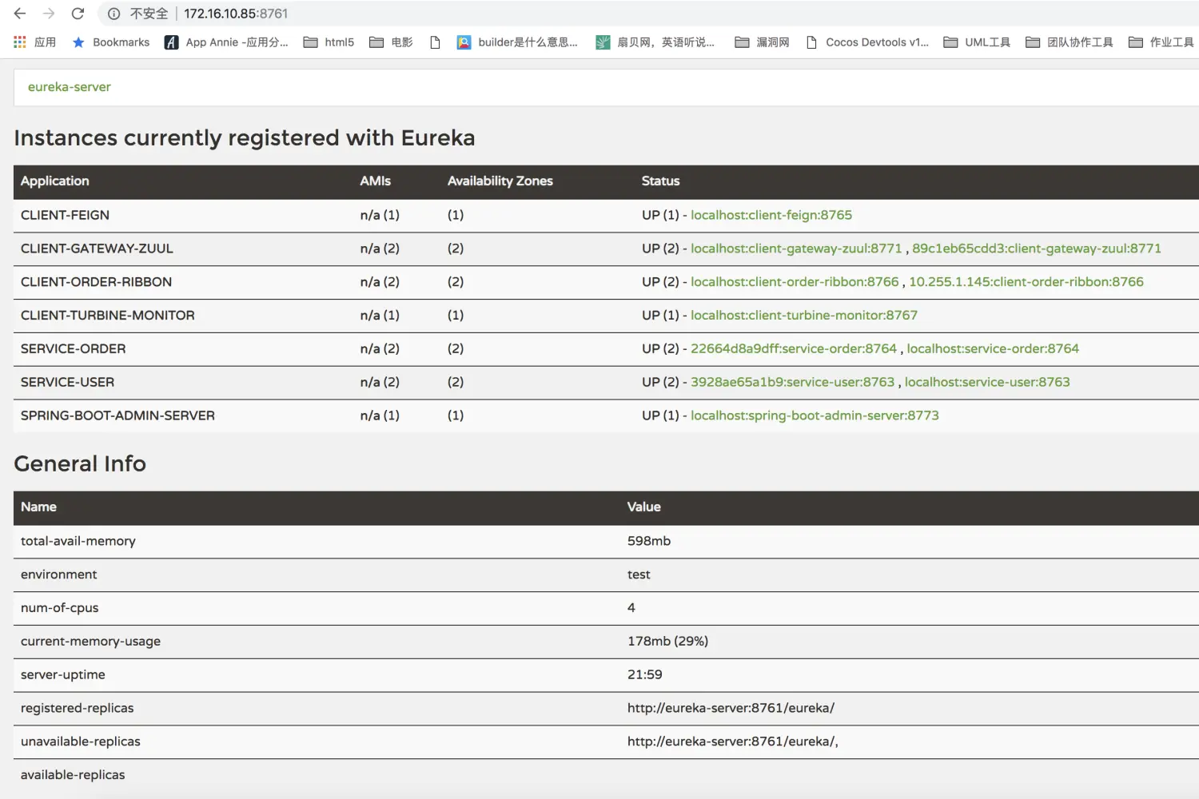The image size is (1199, 799).
Task: Click the AMIs column header
Action: coord(376,181)
